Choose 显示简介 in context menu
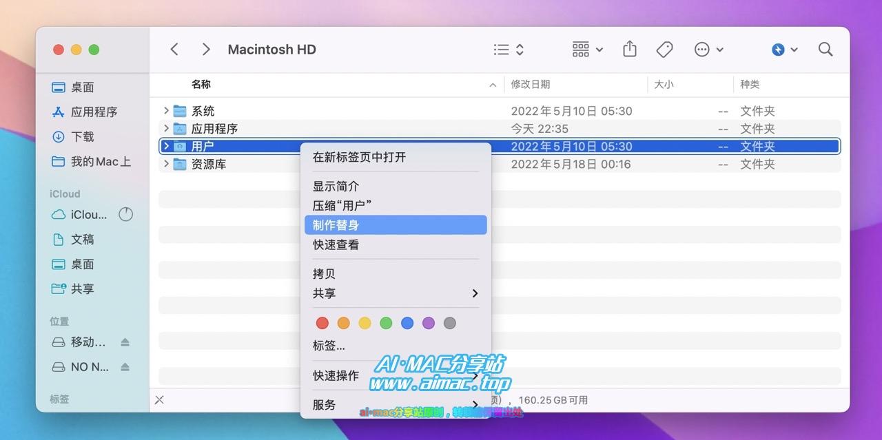The width and height of the screenshot is (882, 440). pos(396,186)
